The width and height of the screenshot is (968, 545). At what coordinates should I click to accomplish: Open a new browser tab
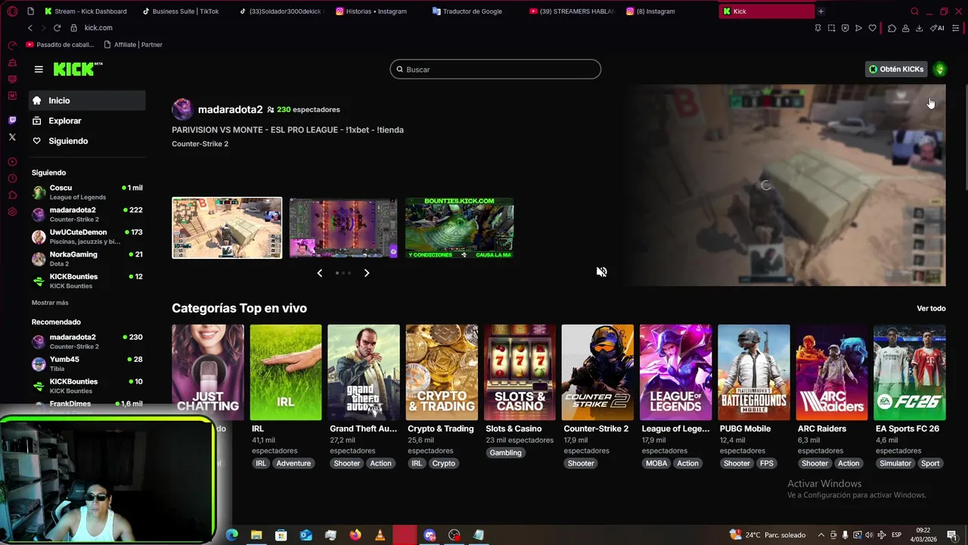point(821,11)
